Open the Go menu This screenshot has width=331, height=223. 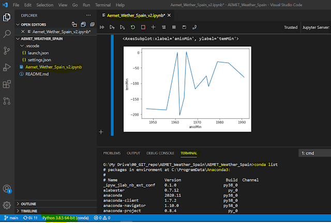75,5
